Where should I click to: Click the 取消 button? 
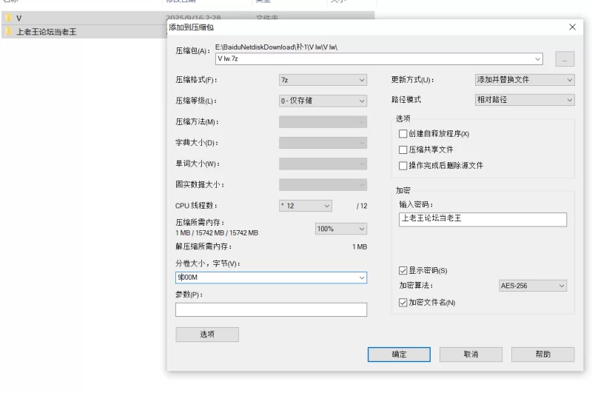tap(471, 355)
